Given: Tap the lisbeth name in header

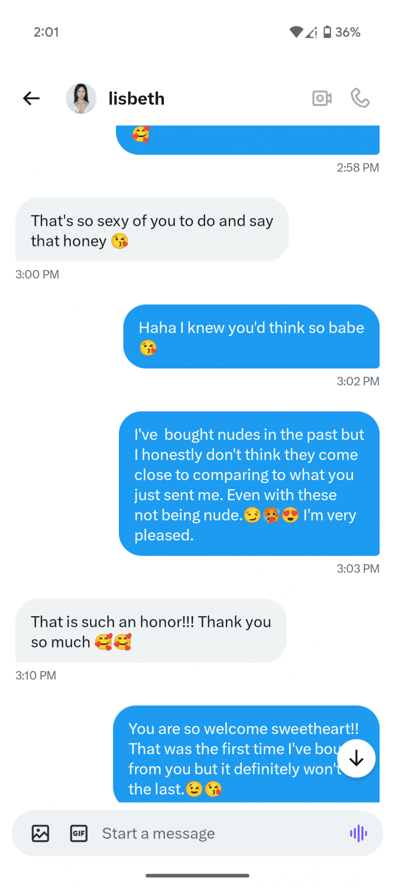Looking at the screenshot, I should [x=137, y=98].
